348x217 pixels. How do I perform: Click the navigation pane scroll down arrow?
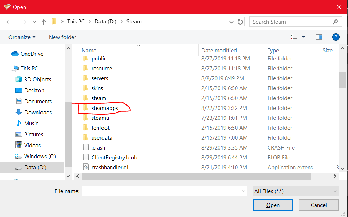pyautogui.click(x=68, y=176)
